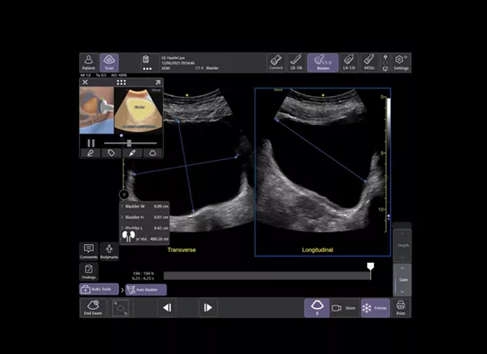
Task: Open the Patient screen
Action: point(88,62)
